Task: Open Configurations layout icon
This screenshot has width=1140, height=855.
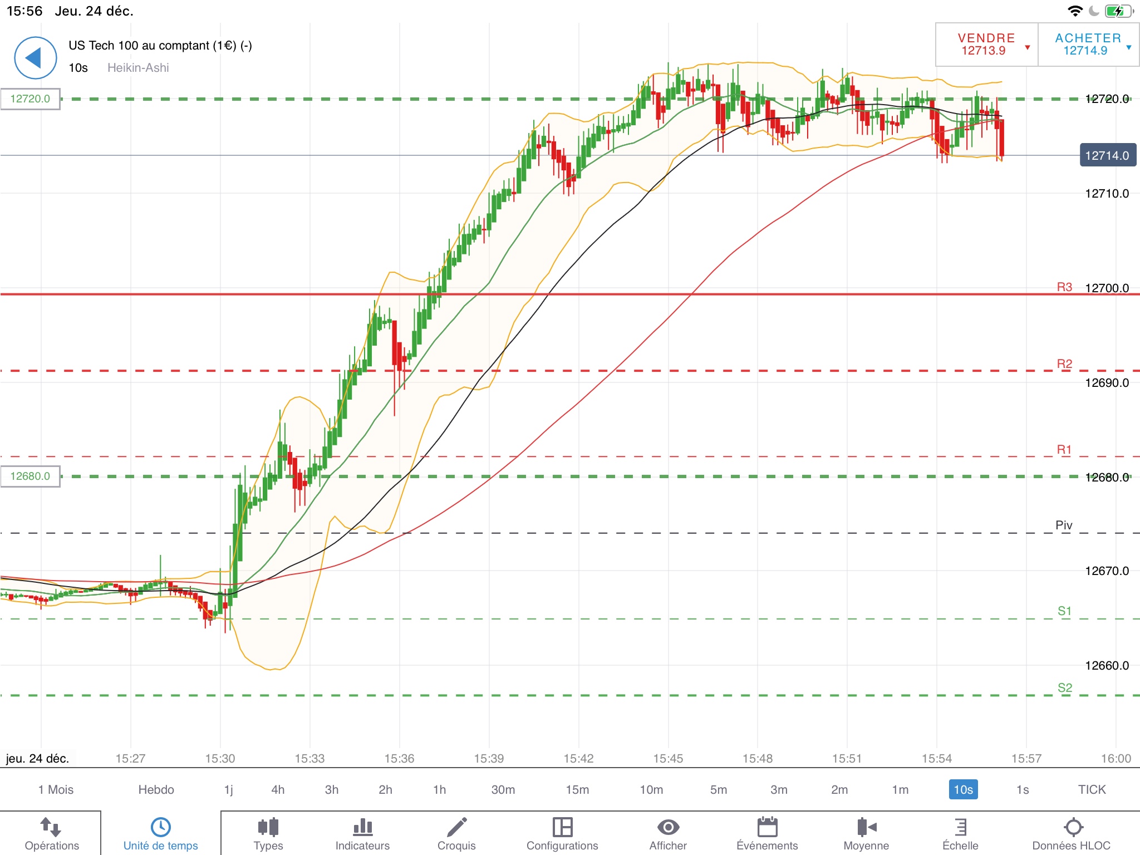Action: pos(562,827)
